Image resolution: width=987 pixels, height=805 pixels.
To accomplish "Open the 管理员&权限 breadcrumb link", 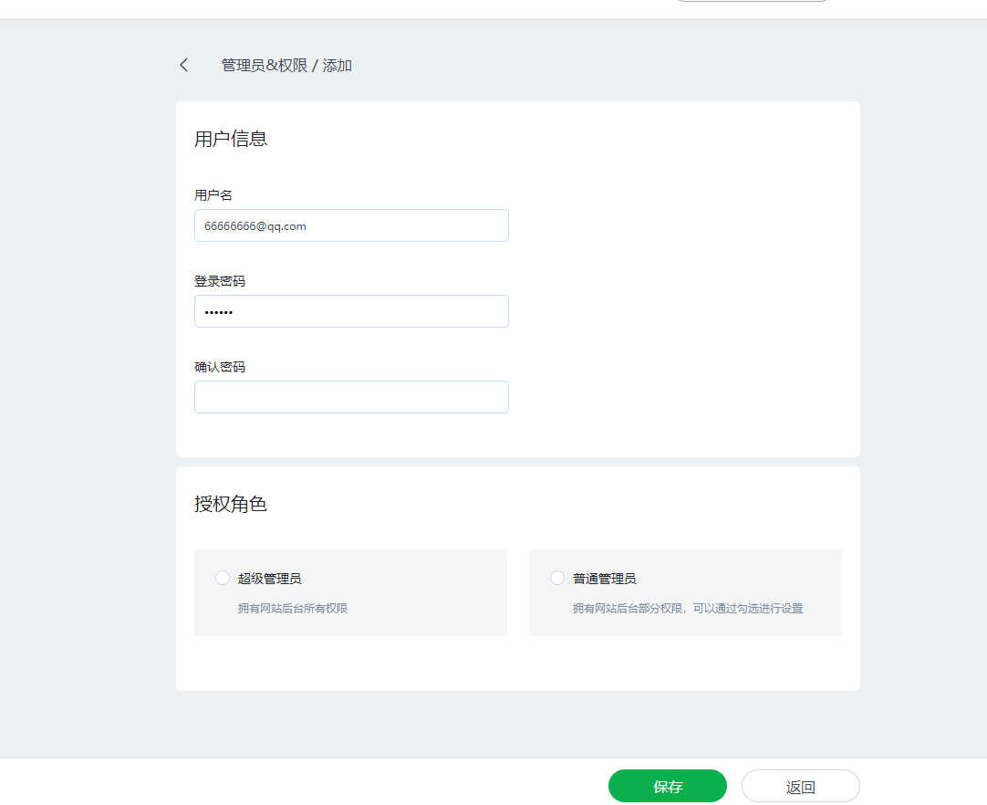I will 265,66.
